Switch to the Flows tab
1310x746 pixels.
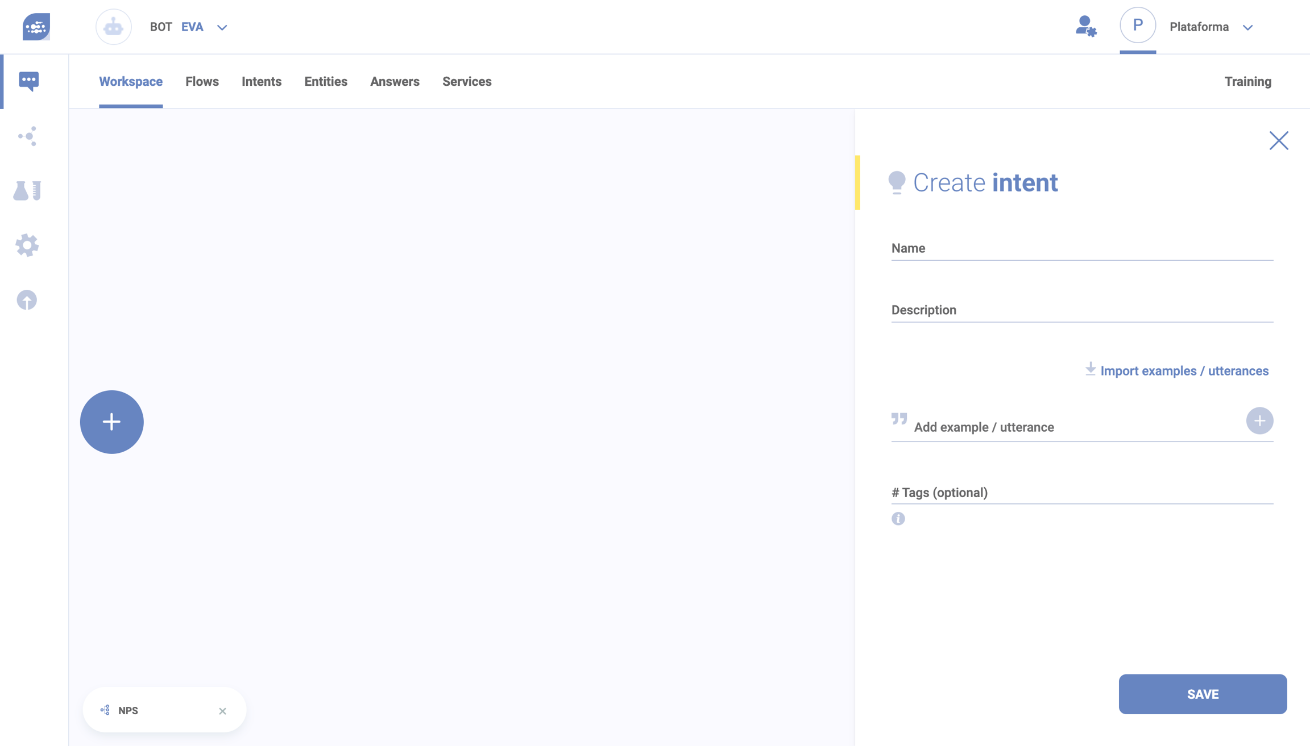coord(202,81)
